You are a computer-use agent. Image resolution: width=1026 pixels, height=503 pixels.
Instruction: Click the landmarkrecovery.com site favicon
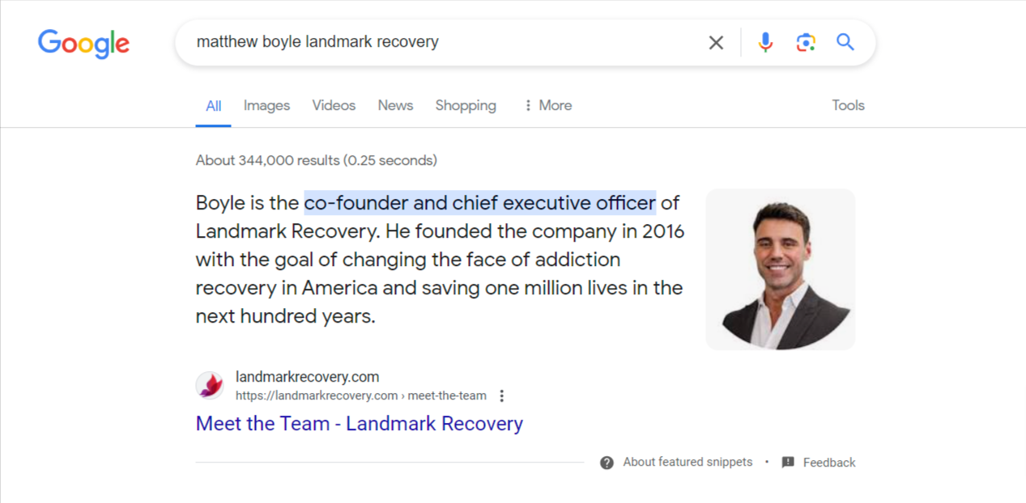click(210, 386)
